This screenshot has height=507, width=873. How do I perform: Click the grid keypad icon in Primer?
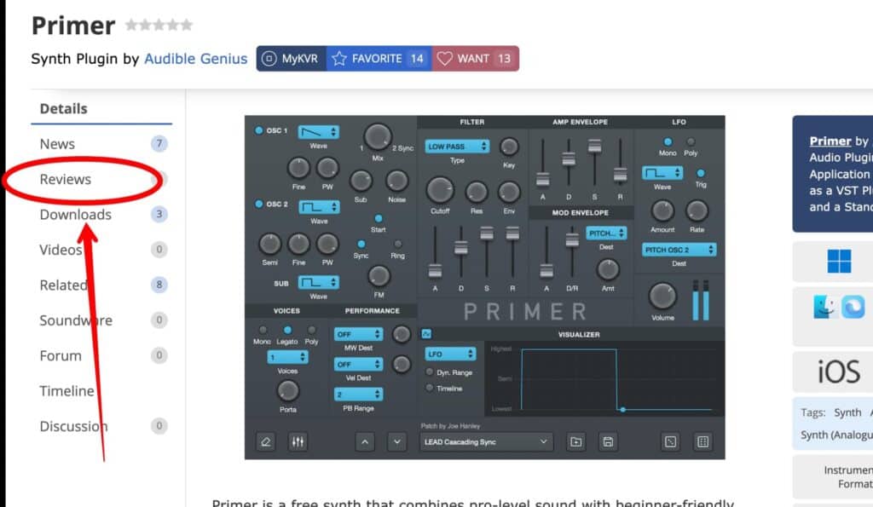702,442
